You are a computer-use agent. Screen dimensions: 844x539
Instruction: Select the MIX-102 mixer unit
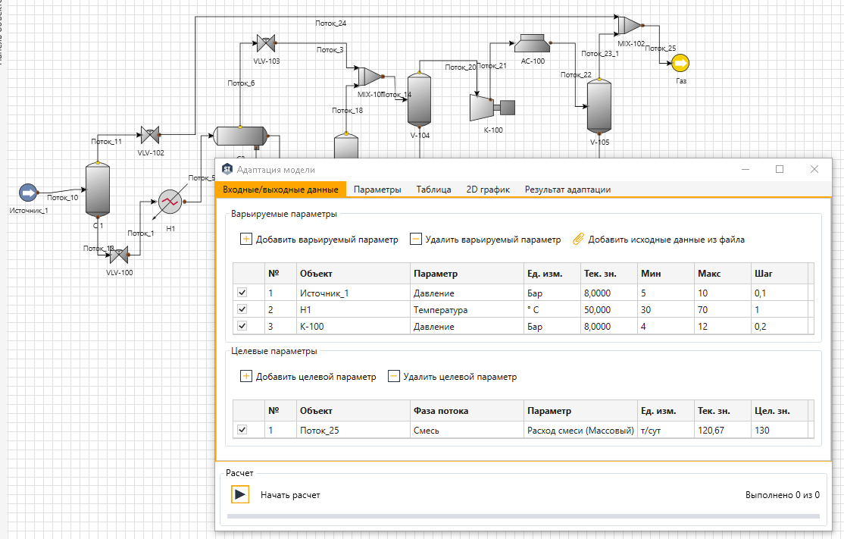(x=630, y=25)
